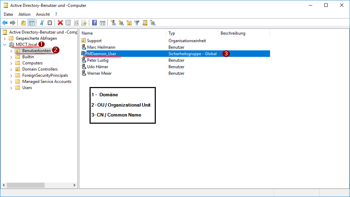350x197 pixels.
Task: Open Help via blue question mark icon
Action: pyautogui.click(x=94, y=23)
